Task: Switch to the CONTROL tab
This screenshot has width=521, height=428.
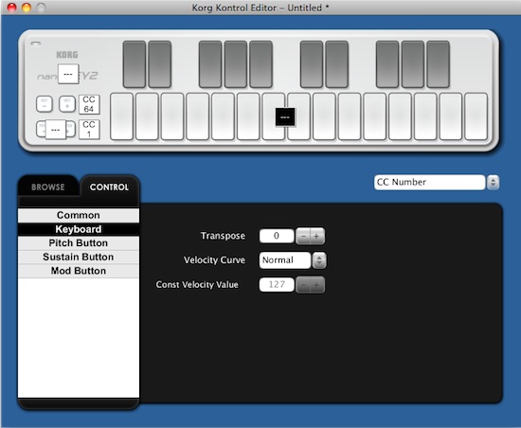Action: click(x=109, y=187)
